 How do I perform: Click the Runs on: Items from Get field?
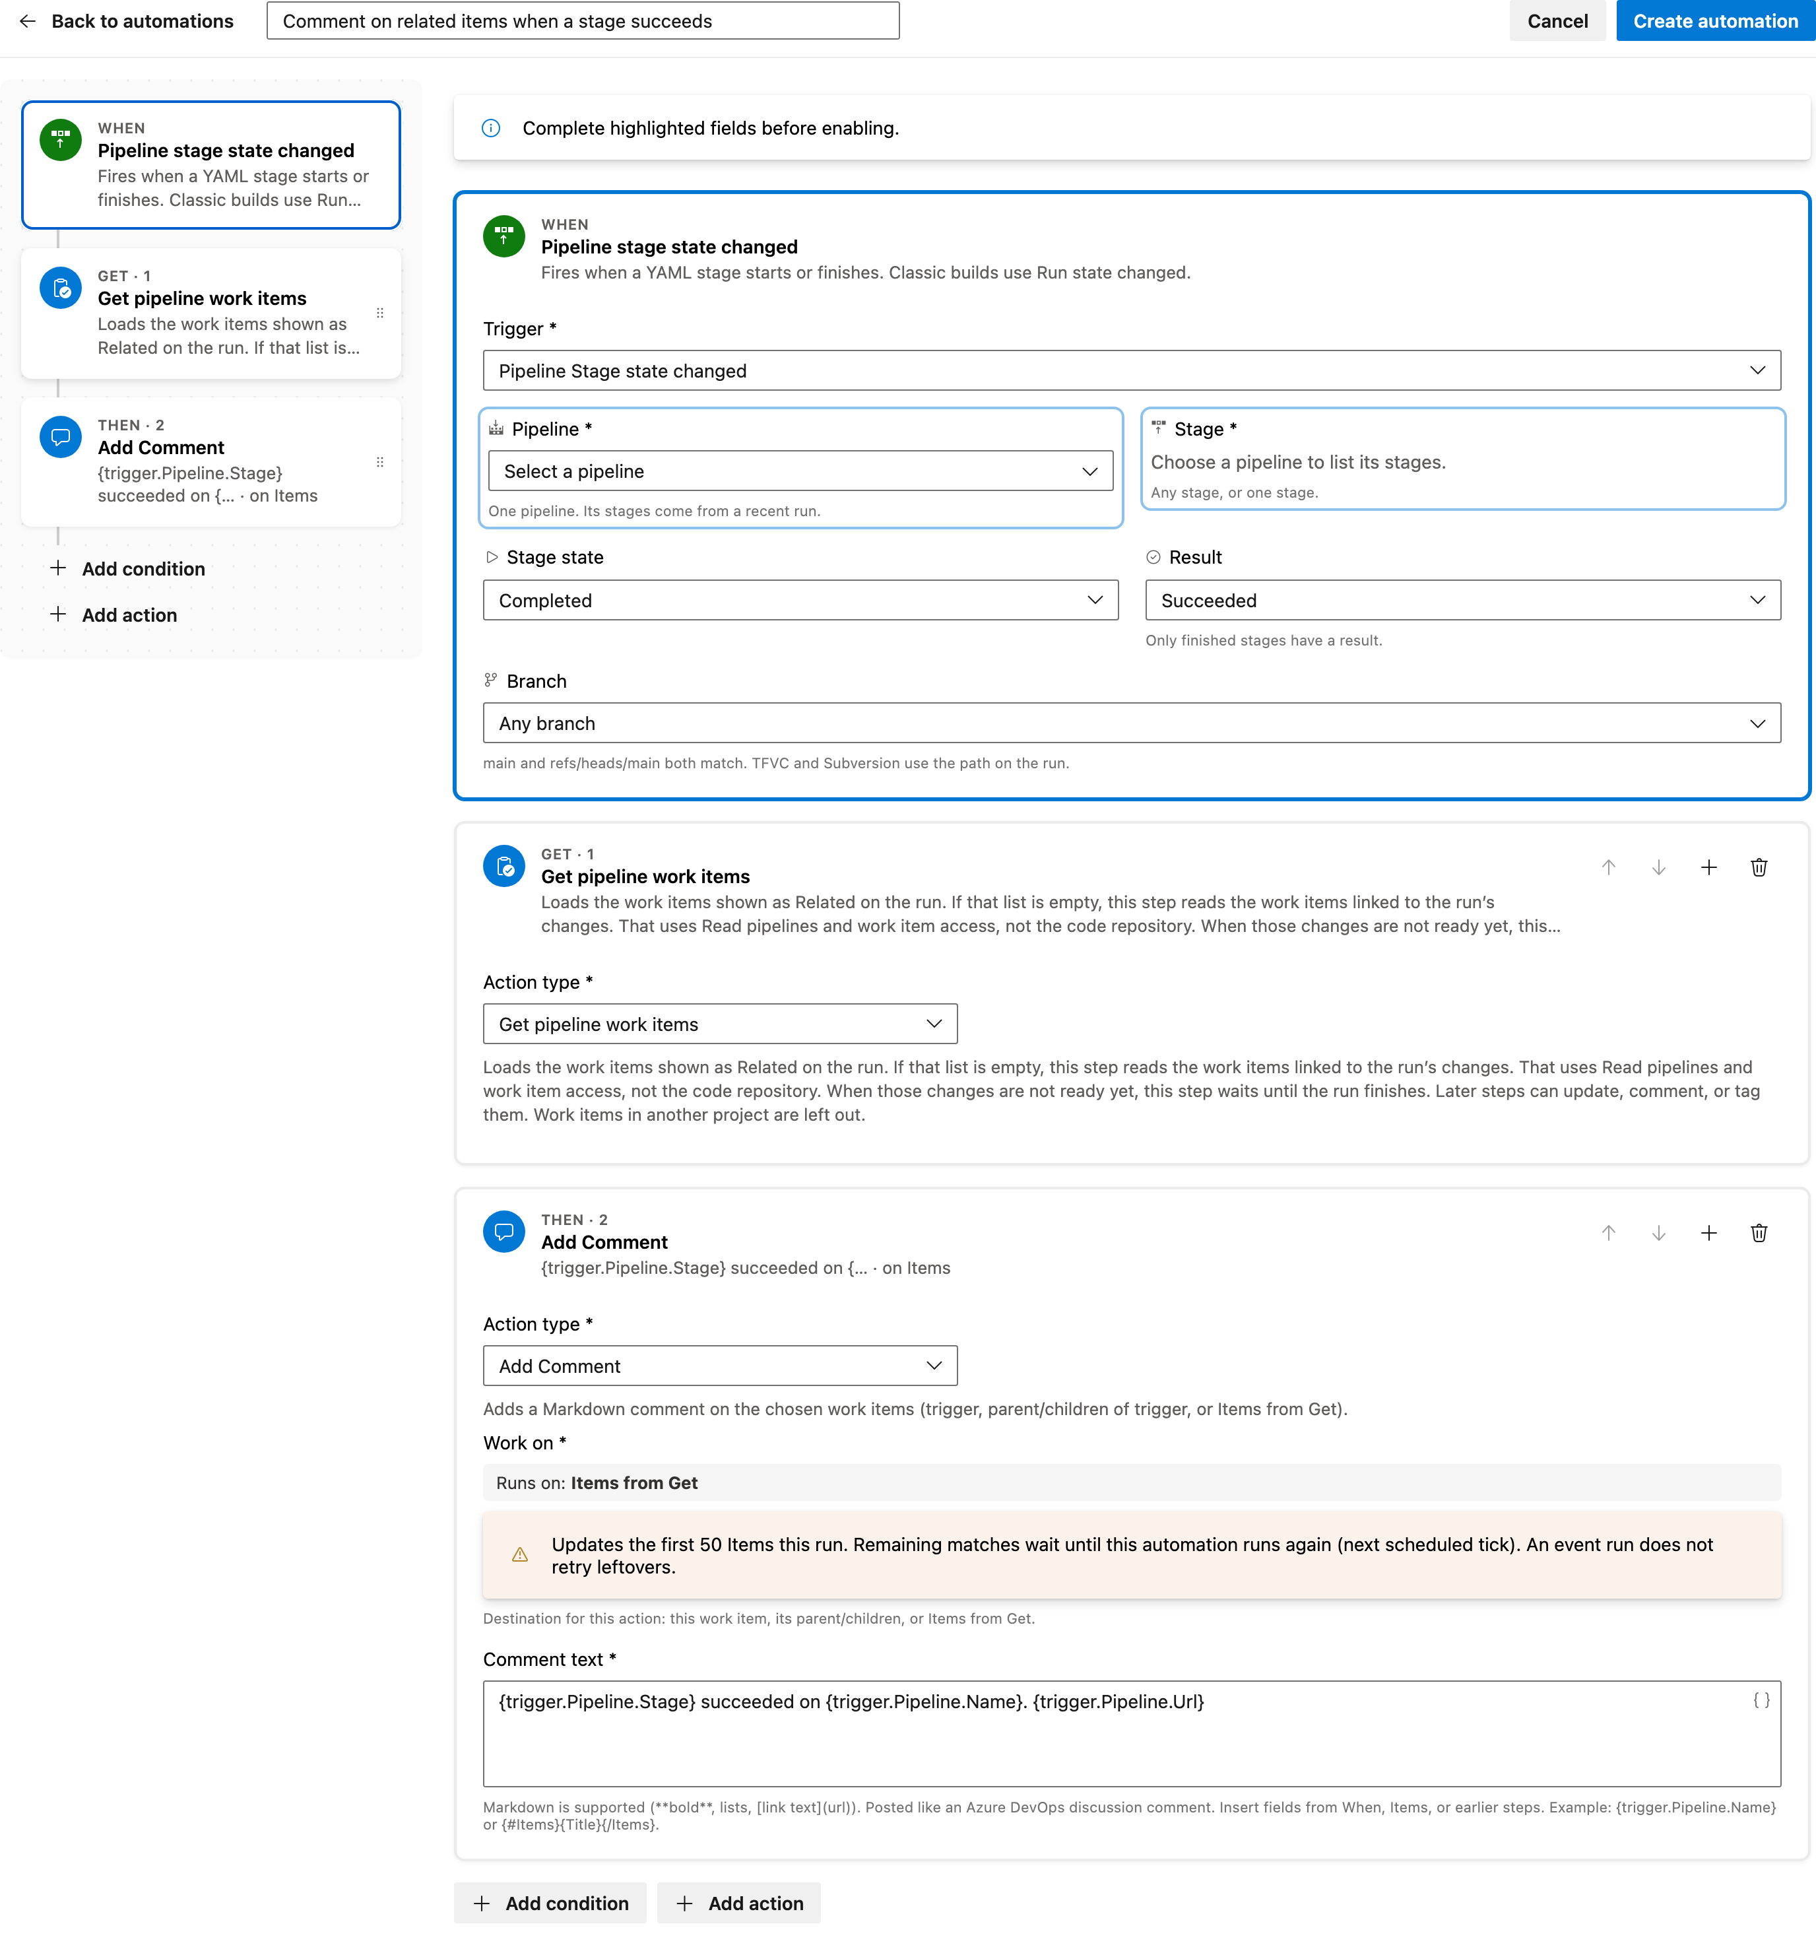coord(1131,1482)
